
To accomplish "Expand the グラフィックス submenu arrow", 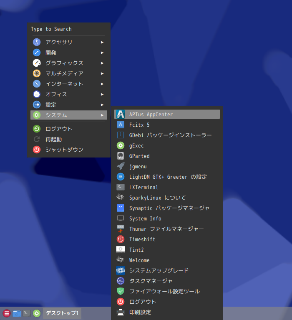I will click(102, 63).
